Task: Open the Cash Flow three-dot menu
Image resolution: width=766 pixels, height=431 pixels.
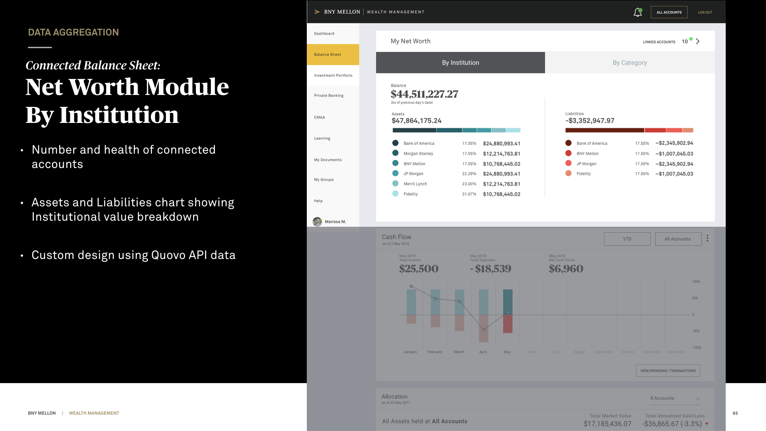Action: point(707,238)
